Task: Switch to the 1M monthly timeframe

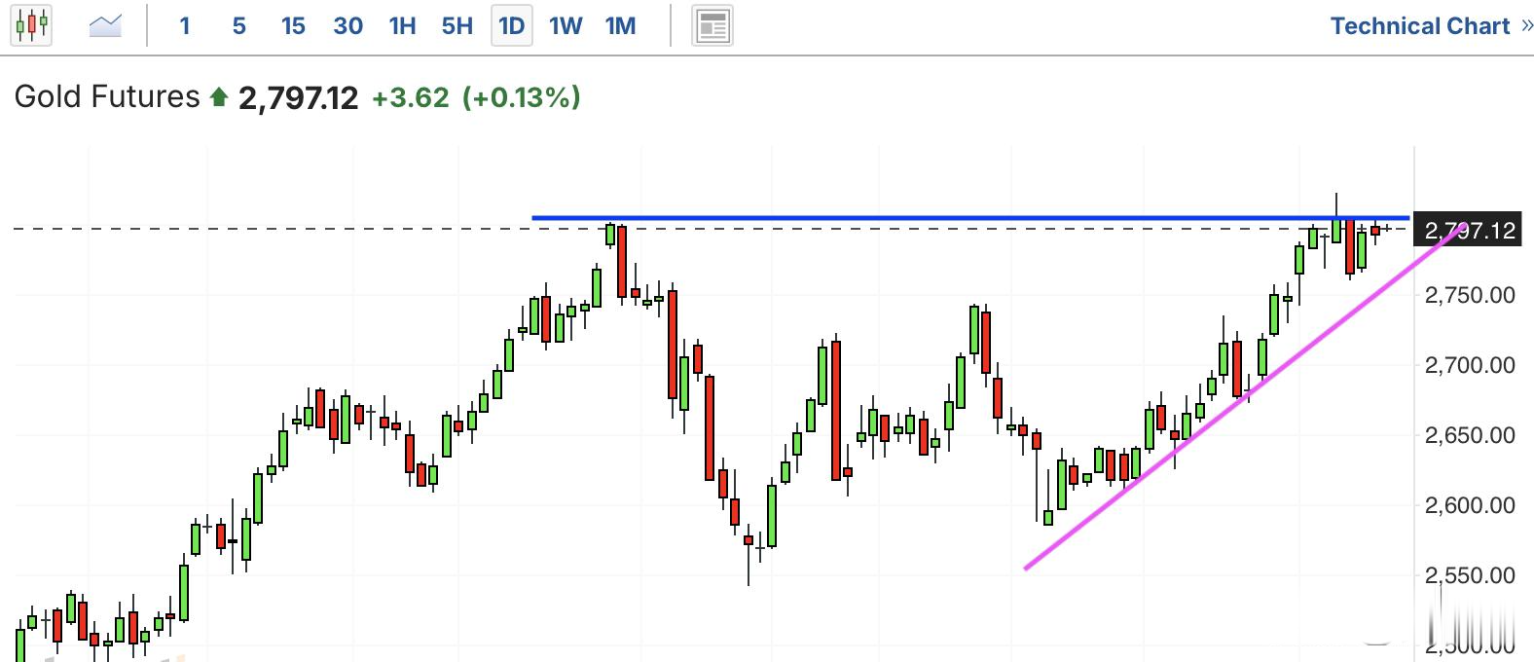Action: tap(620, 26)
